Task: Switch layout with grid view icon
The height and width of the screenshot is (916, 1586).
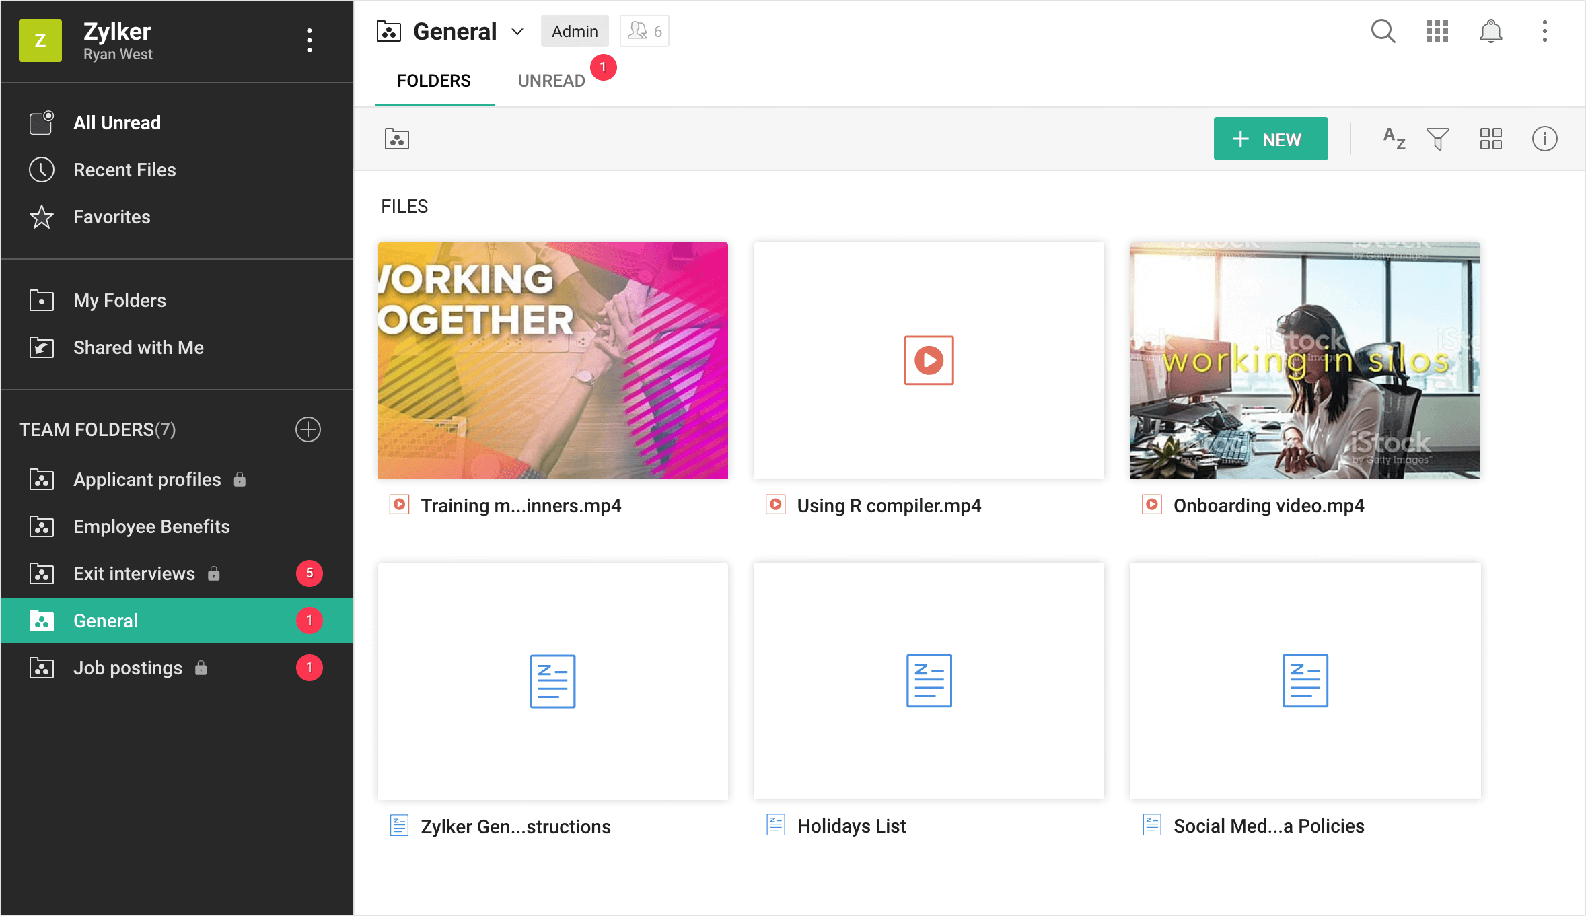Action: tap(1490, 139)
